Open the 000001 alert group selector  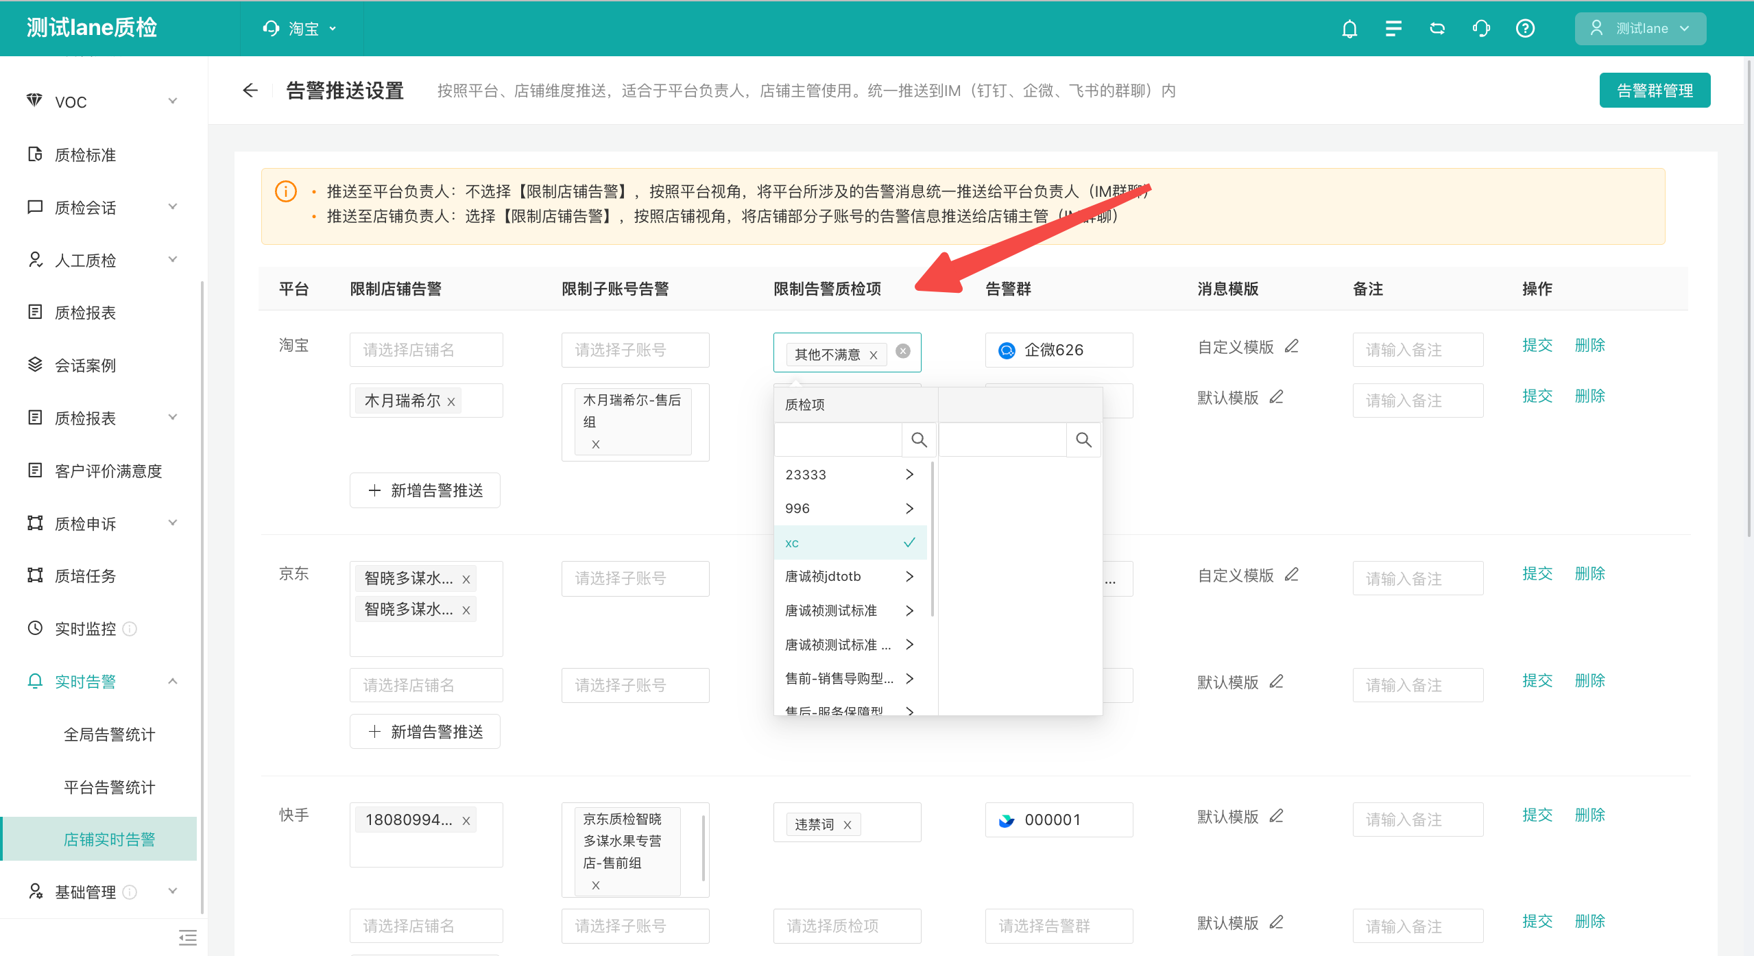(1059, 820)
